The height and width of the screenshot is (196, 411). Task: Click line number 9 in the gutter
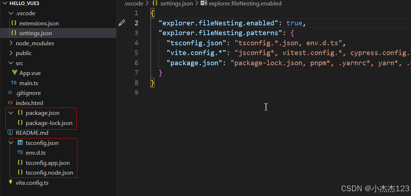pos(136,93)
